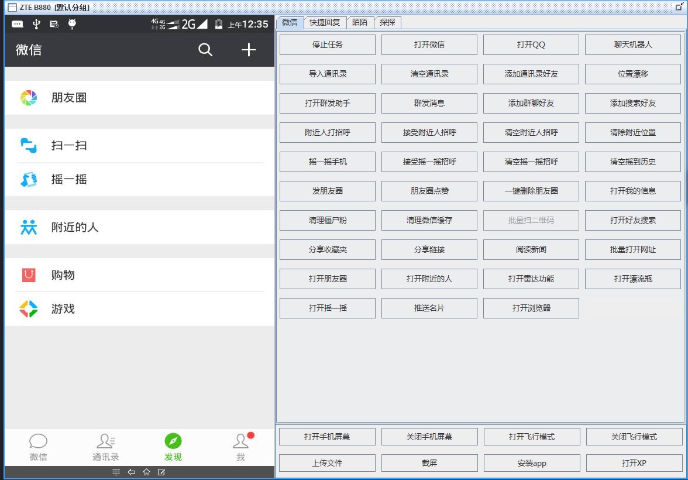The height and width of the screenshot is (480, 688).
Task: Switch to the 快捷回复 tab
Action: [325, 22]
